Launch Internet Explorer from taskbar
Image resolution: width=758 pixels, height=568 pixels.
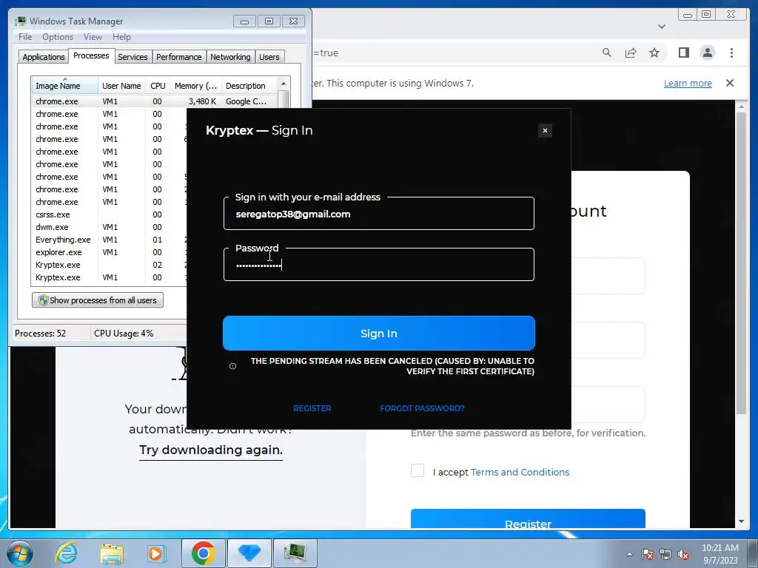(x=66, y=553)
